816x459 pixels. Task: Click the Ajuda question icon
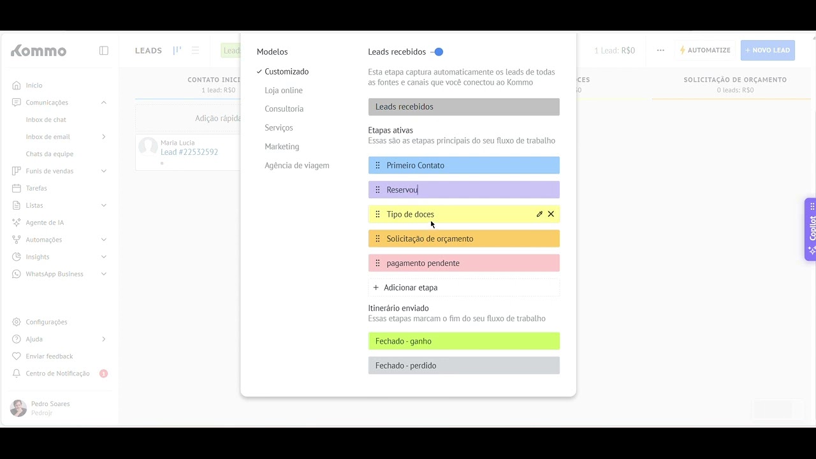[17, 339]
